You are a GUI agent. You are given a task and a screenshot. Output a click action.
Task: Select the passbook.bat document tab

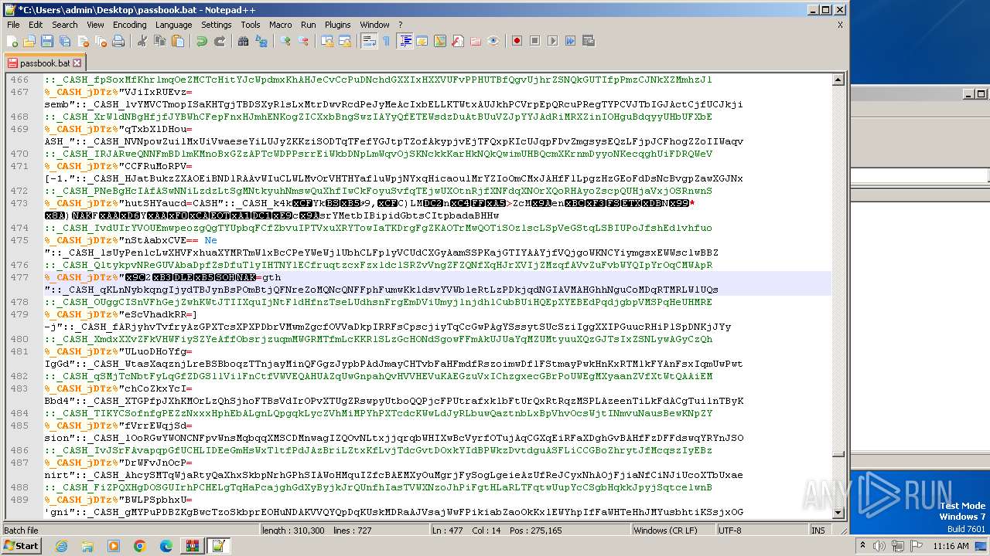pyautogui.click(x=45, y=63)
